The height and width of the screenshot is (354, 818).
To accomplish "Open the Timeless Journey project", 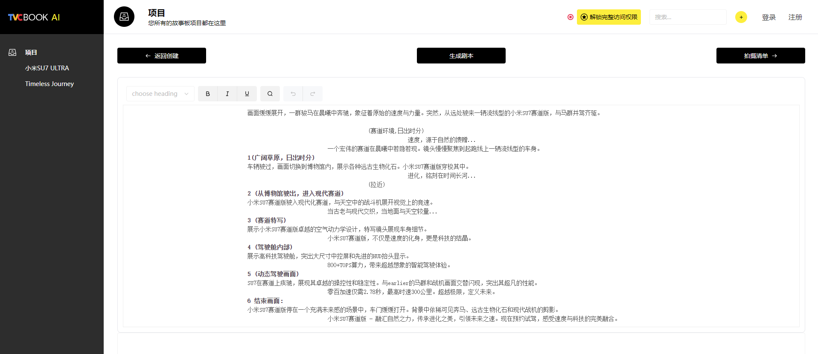I will tap(49, 84).
